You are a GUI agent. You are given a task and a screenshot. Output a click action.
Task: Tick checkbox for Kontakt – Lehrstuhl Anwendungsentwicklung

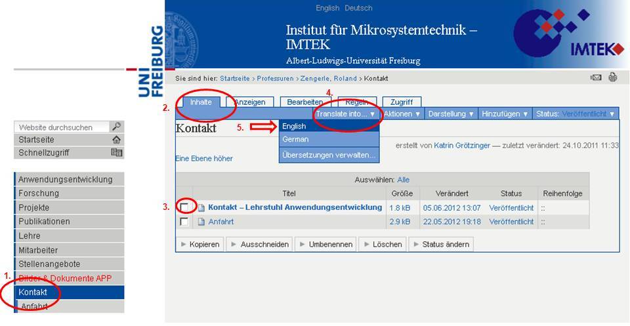point(184,207)
